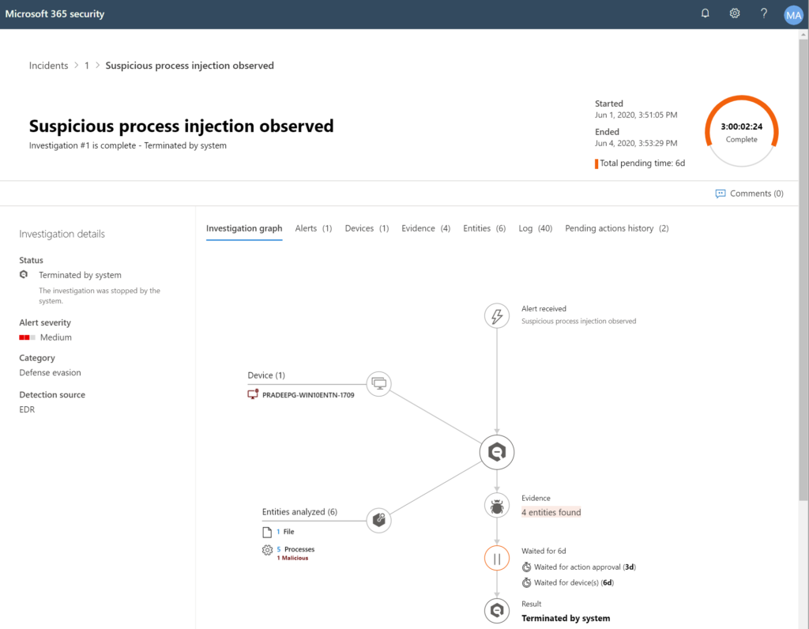Select the Result node icon

497,611
